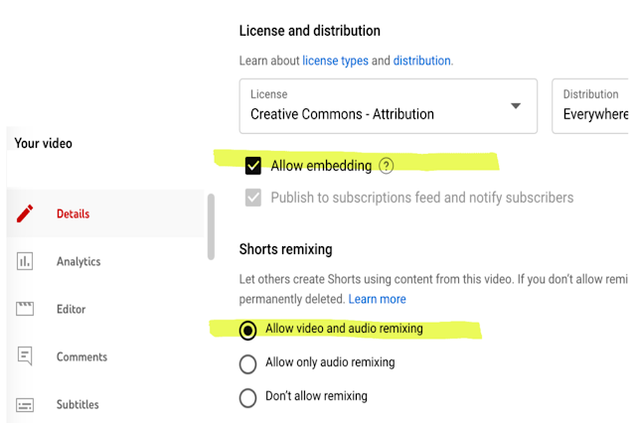Open the Analytics menu item
Image resolution: width=635 pixels, height=423 pixels.
point(79,261)
